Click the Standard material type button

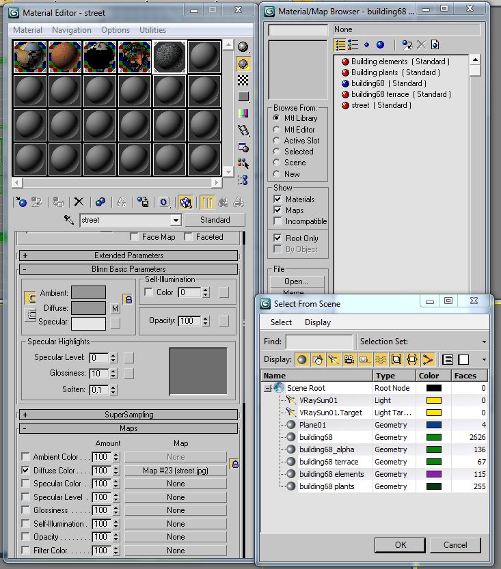[x=215, y=220]
